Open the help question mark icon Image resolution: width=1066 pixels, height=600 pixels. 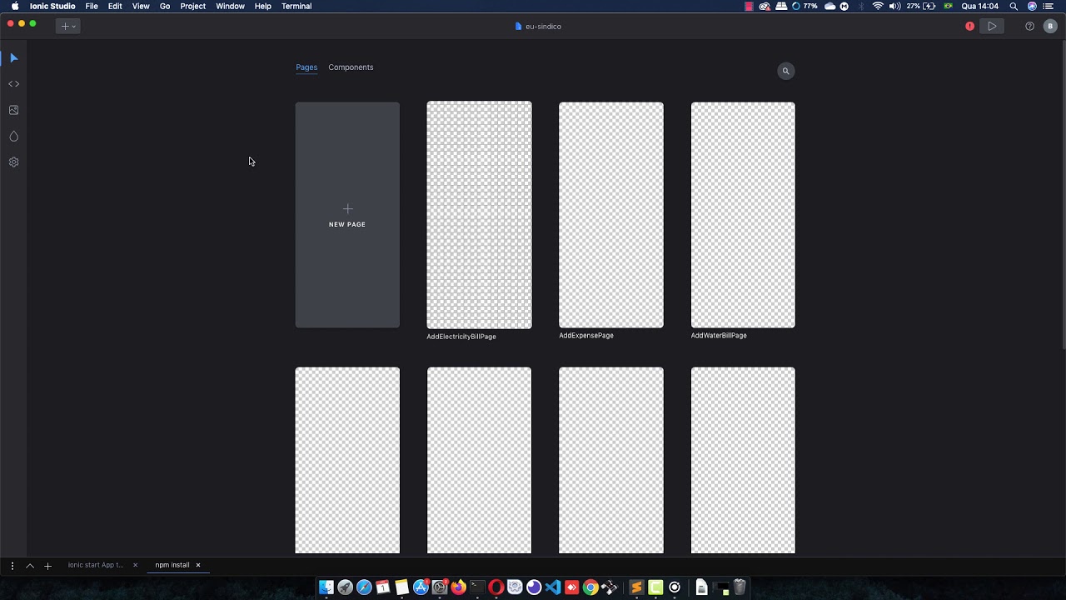(x=1029, y=27)
